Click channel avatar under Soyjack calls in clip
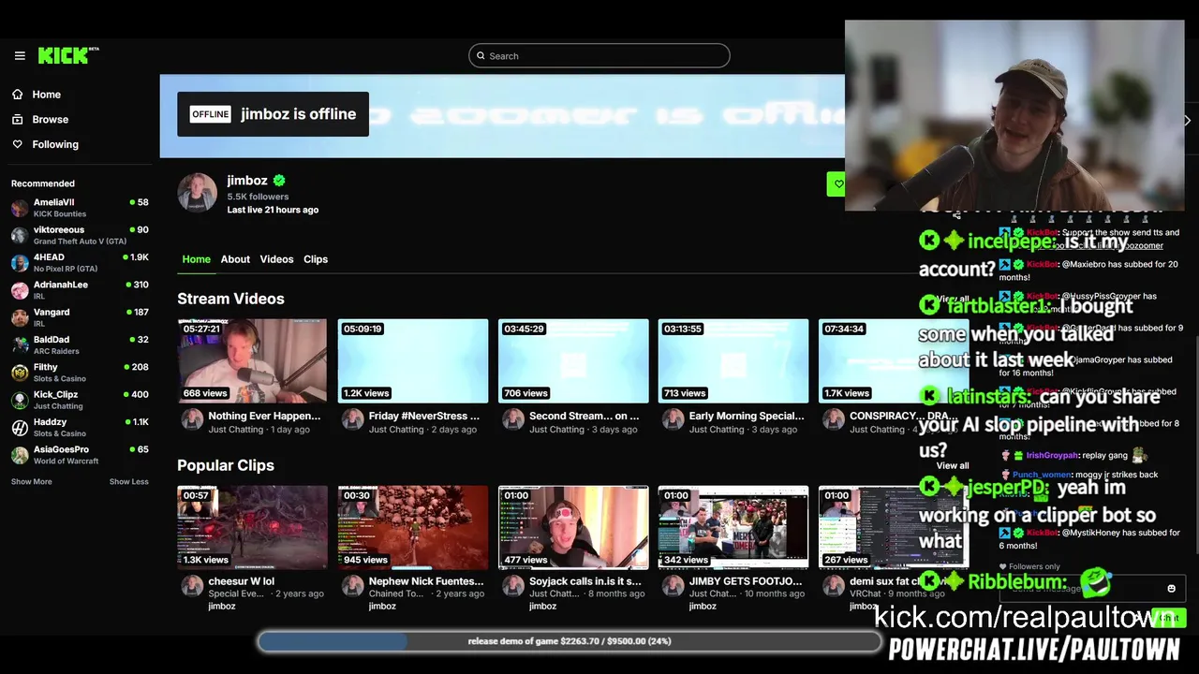 512,586
